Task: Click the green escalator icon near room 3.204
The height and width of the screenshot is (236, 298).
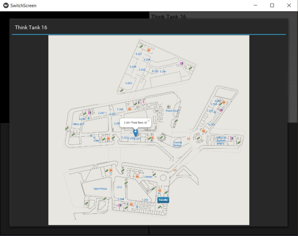Action: pos(220,104)
